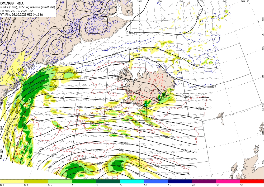The width and height of the screenshot is (264, 187).
Task: Click the legend value '3'
Action: [x=97, y=185]
